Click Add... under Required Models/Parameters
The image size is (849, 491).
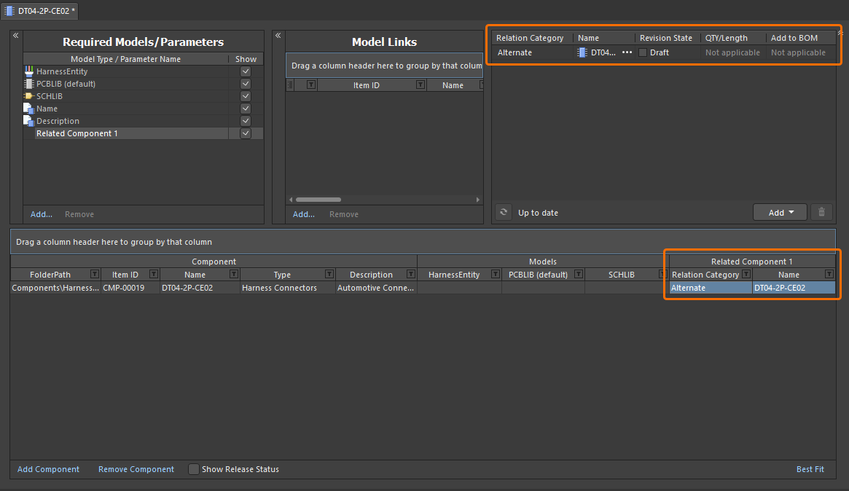41,214
